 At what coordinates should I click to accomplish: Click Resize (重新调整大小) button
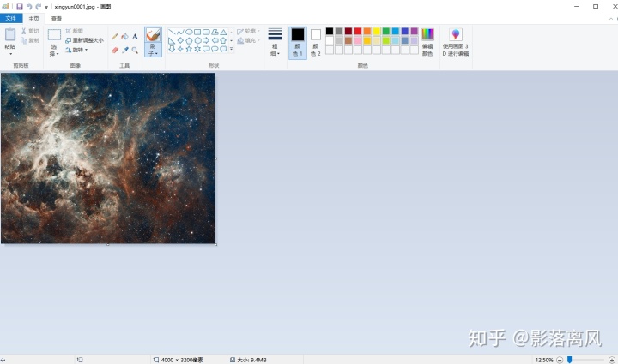pyautogui.click(x=84, y=40)
